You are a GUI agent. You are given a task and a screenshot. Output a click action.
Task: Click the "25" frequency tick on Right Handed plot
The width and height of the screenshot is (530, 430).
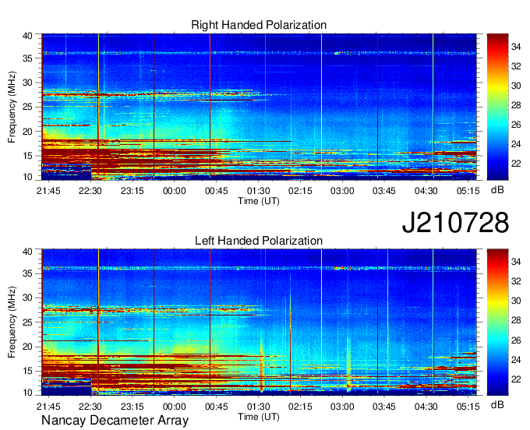pyautogui.click(x=27, y=107)
